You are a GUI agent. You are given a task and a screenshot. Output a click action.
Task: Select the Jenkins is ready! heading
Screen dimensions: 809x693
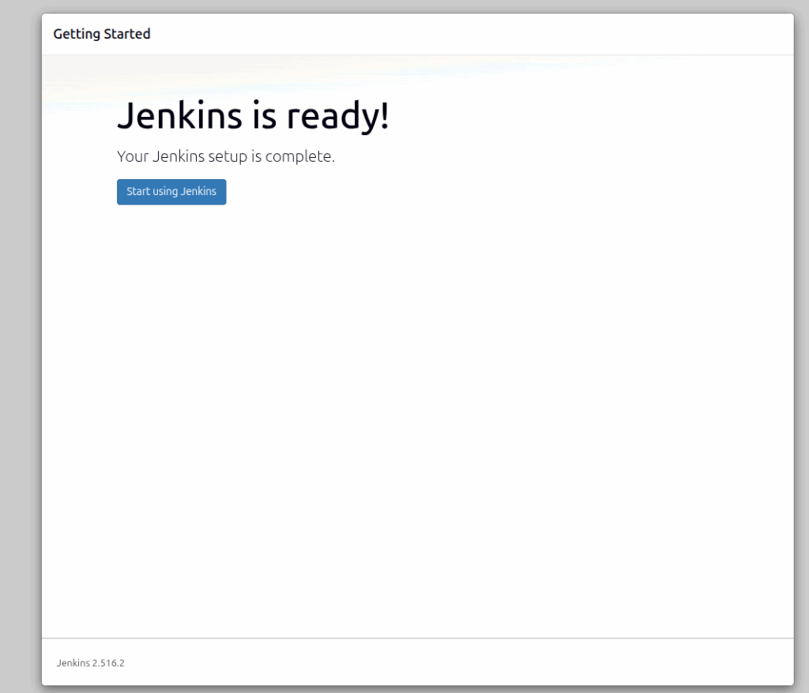(x=253, y=115)
